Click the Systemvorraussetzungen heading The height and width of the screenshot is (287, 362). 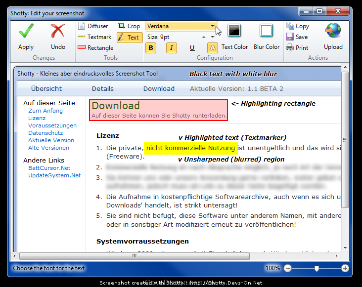pos(142,242)
